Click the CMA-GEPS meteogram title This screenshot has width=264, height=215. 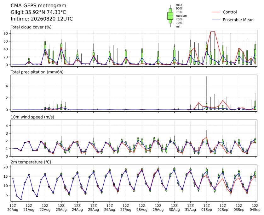click(x=38, y=6)
